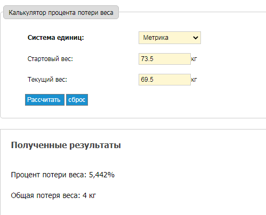Click the Стартовый вес label
The image size is (266, 215).
(50, 59)
